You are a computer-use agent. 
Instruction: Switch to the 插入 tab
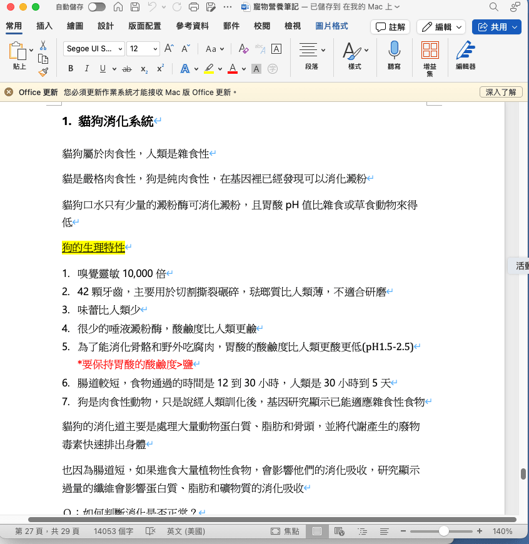point(44,26)
